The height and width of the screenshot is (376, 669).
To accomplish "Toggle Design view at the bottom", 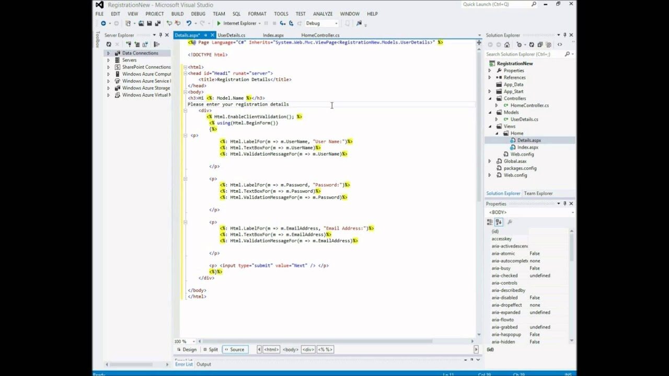I will pos(189,349).
